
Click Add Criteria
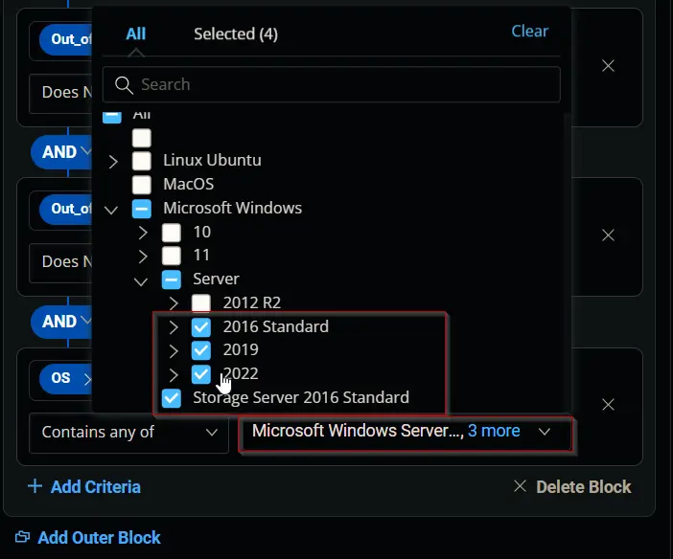pos(84,487)
